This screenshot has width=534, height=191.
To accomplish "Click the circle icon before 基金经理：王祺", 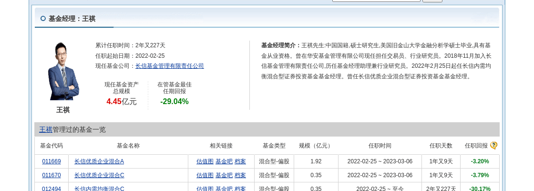I will 43,19.
